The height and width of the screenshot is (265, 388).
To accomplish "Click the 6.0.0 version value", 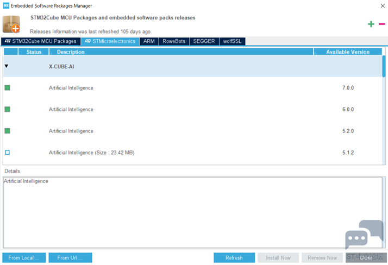I will coord(348,109).
